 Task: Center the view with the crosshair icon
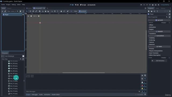(x=28, y=16)
